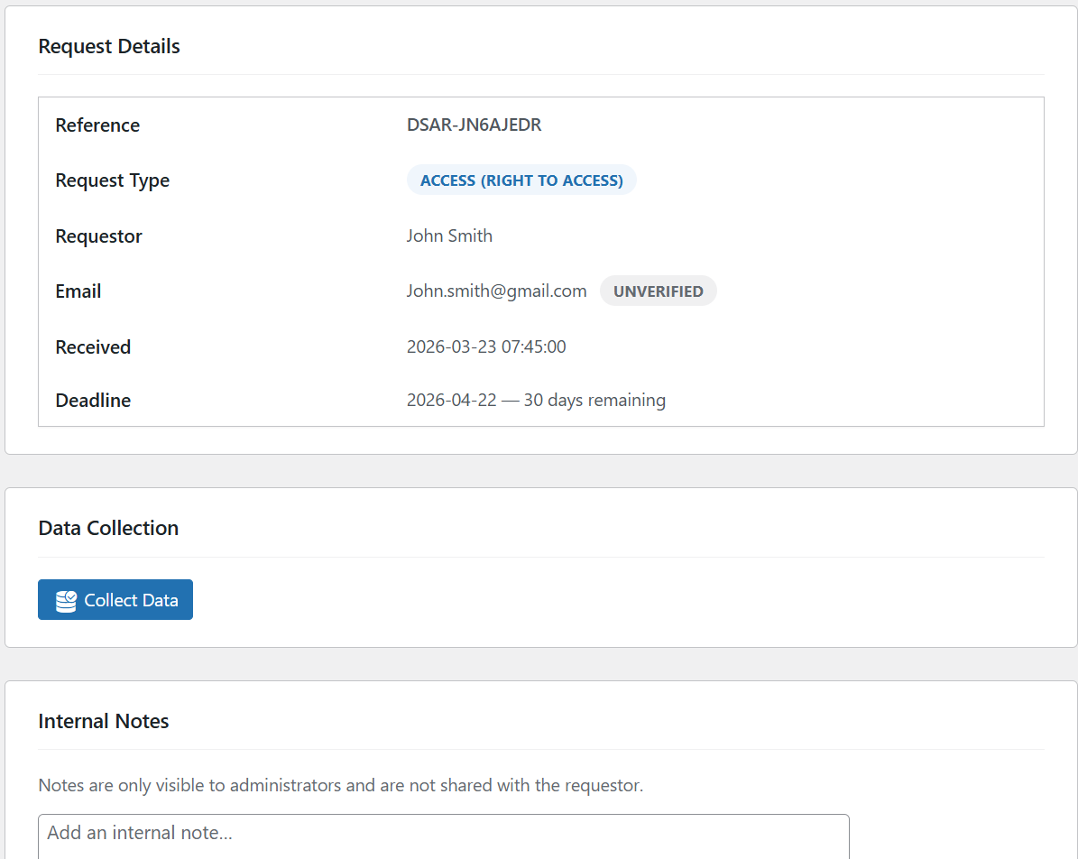Click the John.smith@gmail.com email address

pos(496,291)
